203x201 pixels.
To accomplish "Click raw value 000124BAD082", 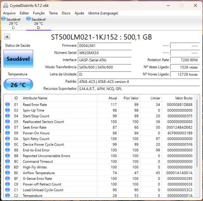I will pos(180,127).
